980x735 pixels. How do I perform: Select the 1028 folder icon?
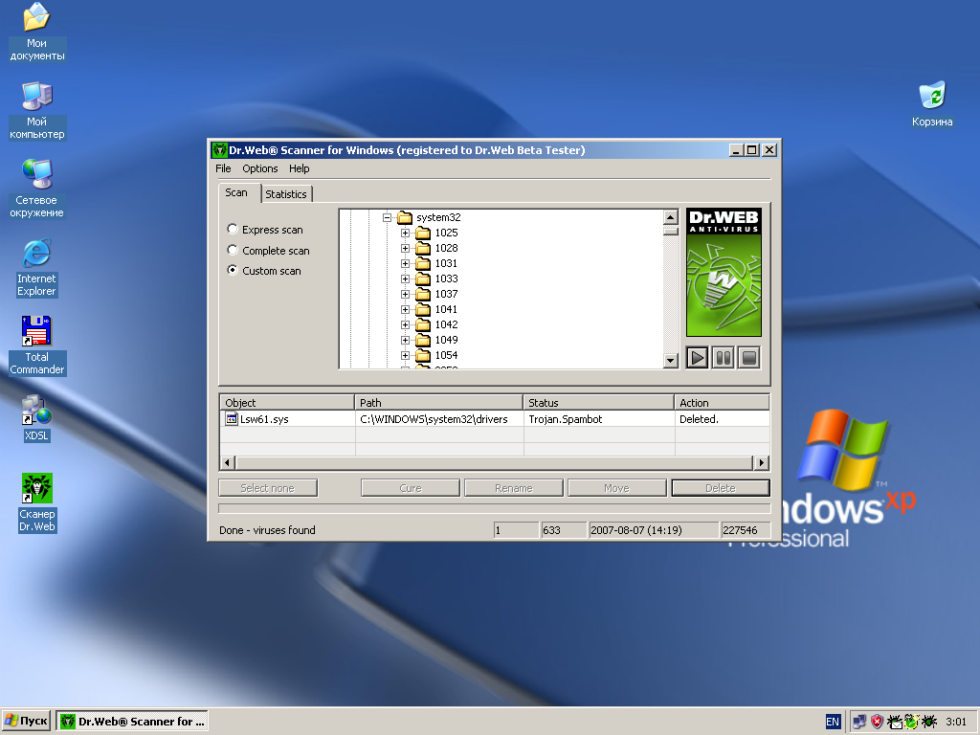423,248
